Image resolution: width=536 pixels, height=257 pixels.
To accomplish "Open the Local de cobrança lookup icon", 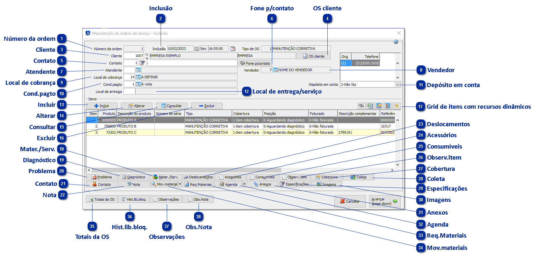I will click(x=138, y=77).
